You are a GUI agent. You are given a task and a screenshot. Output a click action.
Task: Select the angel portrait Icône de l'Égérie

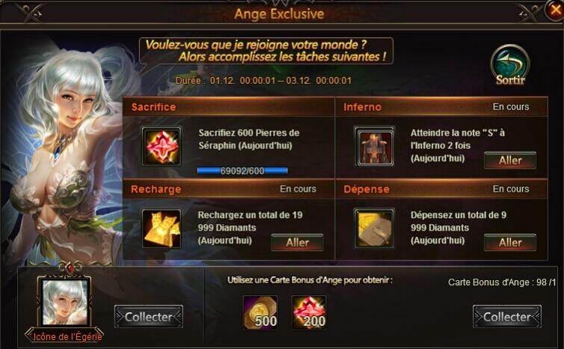coord(65,303)
